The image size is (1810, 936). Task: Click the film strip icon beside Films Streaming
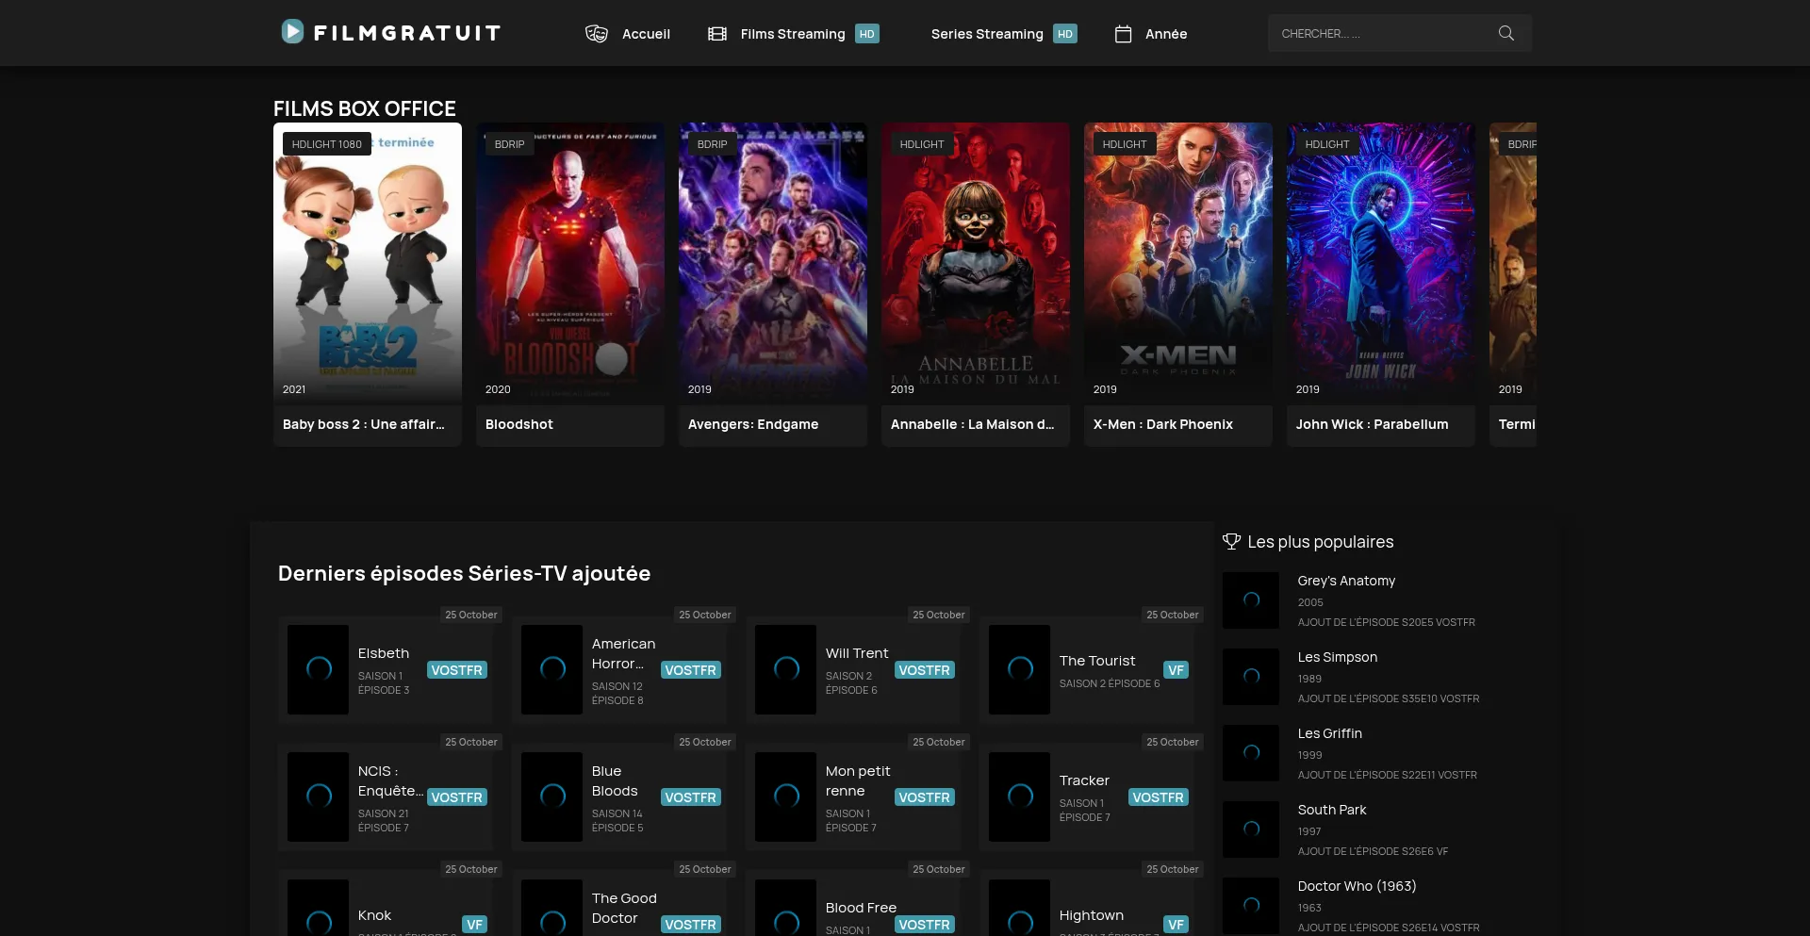(717, 34)
